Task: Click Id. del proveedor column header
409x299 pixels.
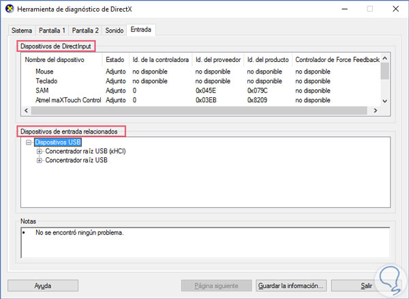Action: tap(218, 60)
